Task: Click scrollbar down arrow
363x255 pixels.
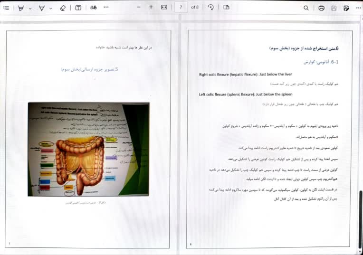Action: coord(361,252)
